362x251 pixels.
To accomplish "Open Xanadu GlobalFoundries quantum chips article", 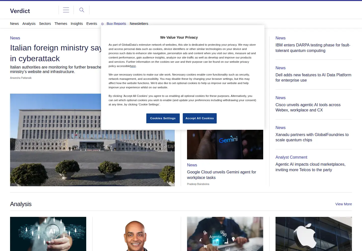I will pyautogui.click(x=312, y=137).
